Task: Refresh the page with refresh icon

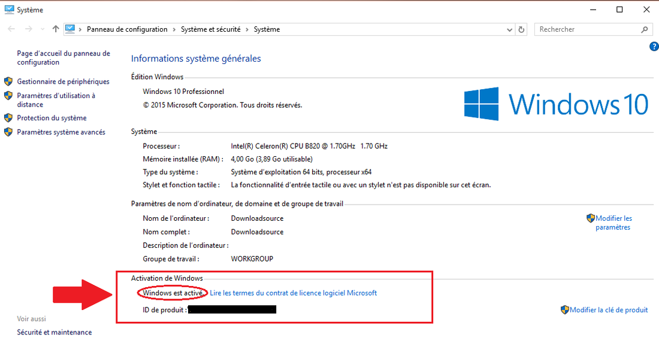Action: click(x=521, y=29)
